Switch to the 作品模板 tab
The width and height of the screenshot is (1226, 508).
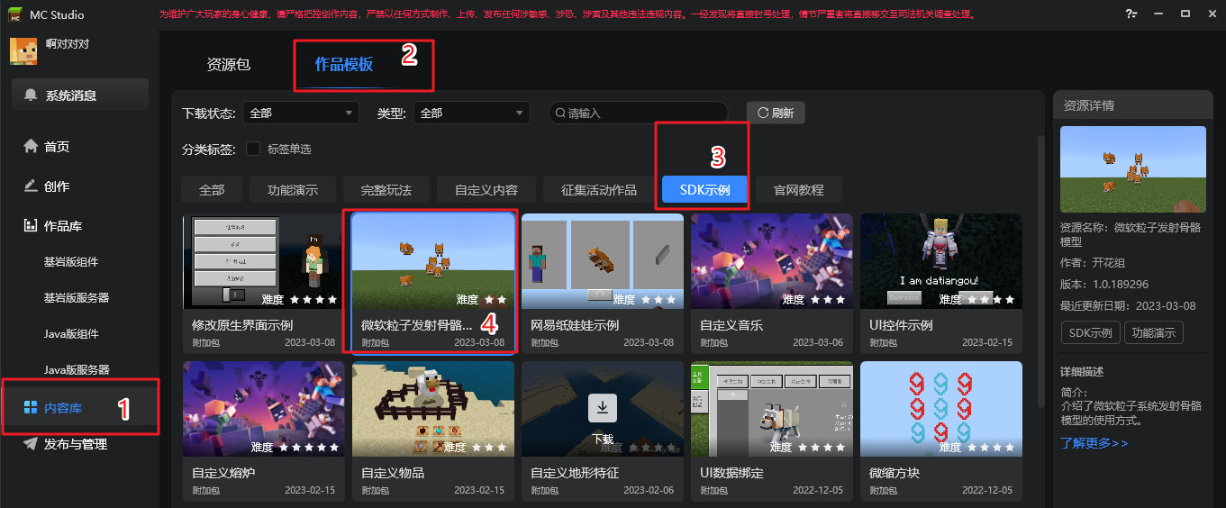click(343, 65)
